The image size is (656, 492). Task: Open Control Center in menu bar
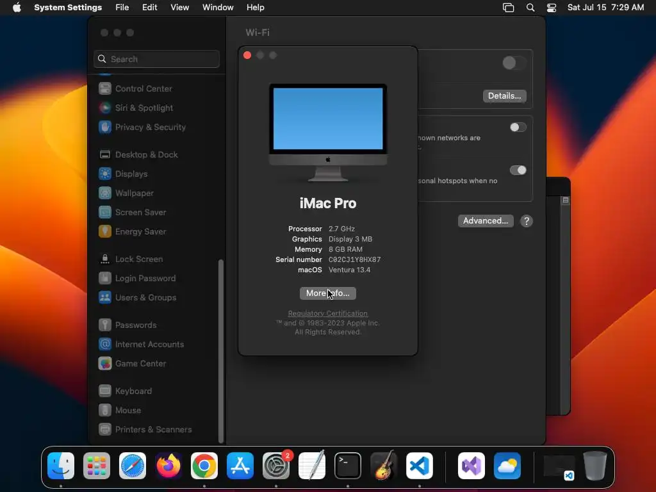(552, 8)
